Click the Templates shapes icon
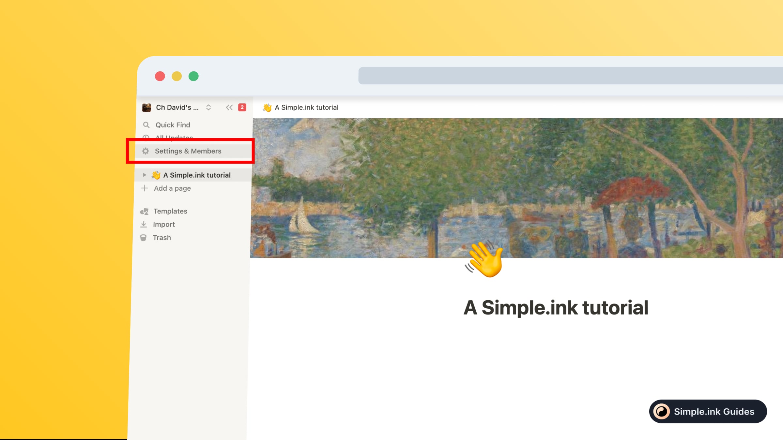 (x=144, y=211)
